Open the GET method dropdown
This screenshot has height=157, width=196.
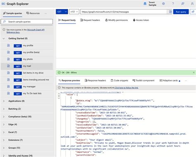(x=62, y=12)
